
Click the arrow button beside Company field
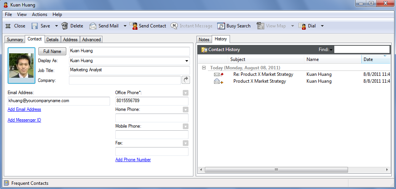tap(186, 80)
